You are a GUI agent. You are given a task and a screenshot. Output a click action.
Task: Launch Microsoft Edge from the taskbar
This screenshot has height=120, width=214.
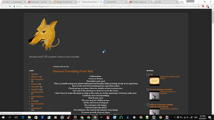point(23,117)
